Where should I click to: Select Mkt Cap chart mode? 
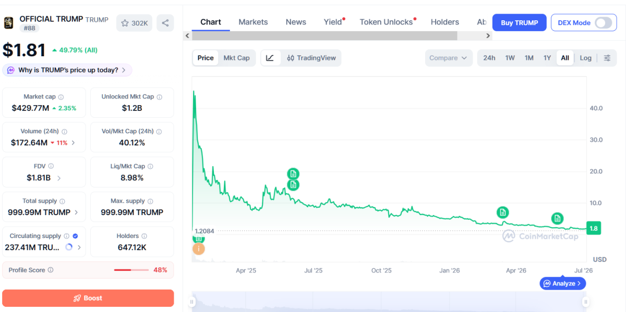point(236,58)
